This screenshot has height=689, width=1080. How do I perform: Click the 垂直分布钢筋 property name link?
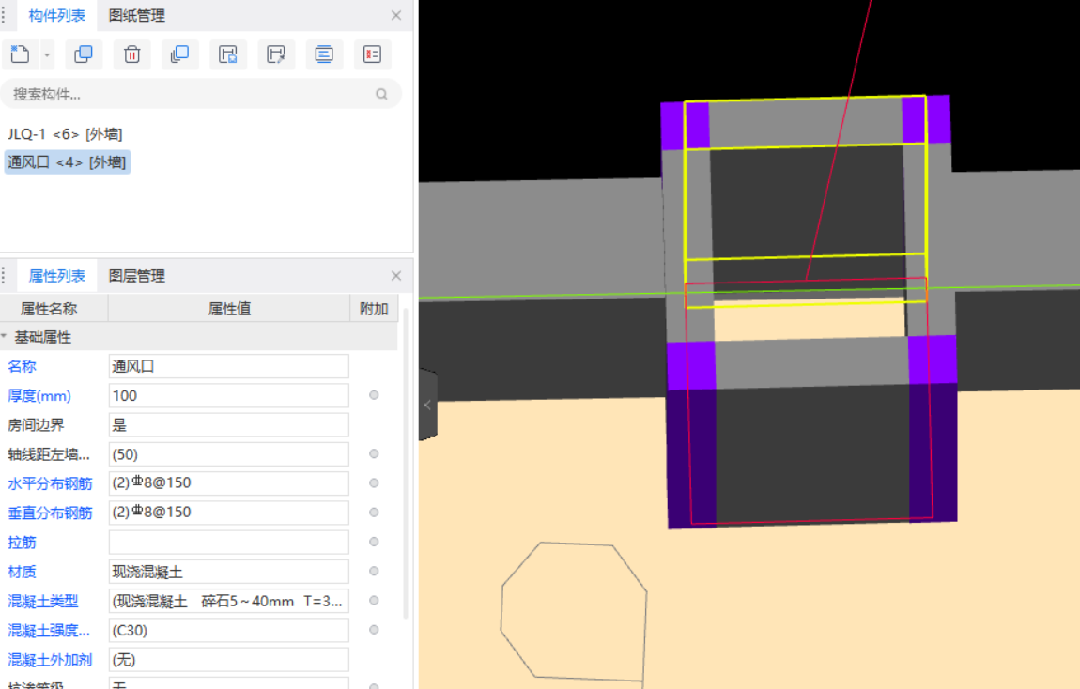50,513
